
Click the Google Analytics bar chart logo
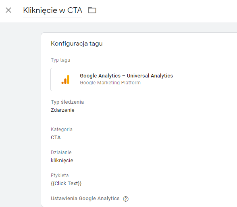pos(65,79)
